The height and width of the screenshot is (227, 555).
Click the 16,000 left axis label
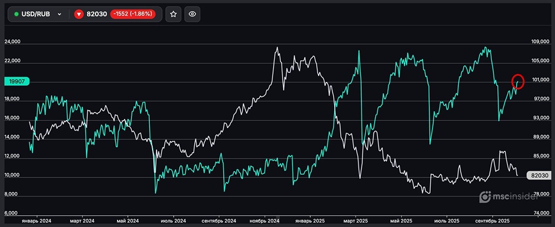click(x=12, y=118)
